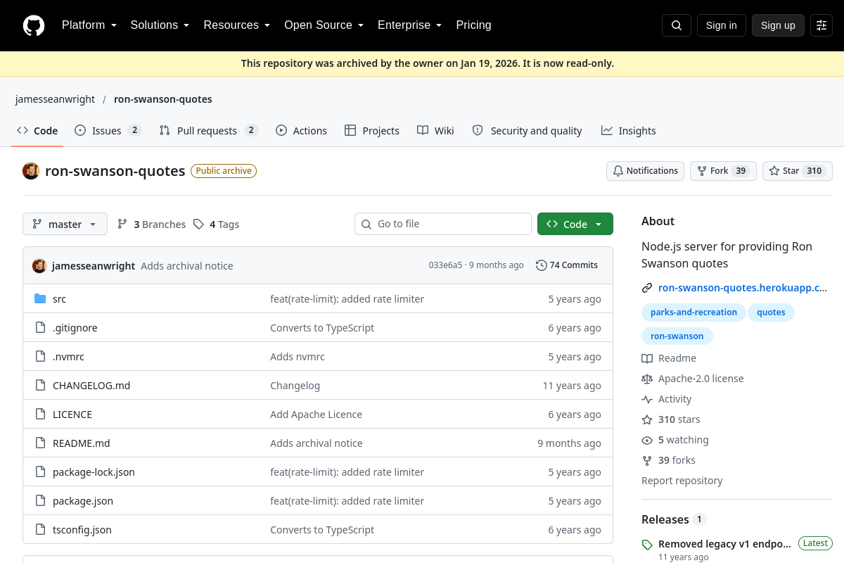
Task: Open the herokuapp website link
Action: 743,288
